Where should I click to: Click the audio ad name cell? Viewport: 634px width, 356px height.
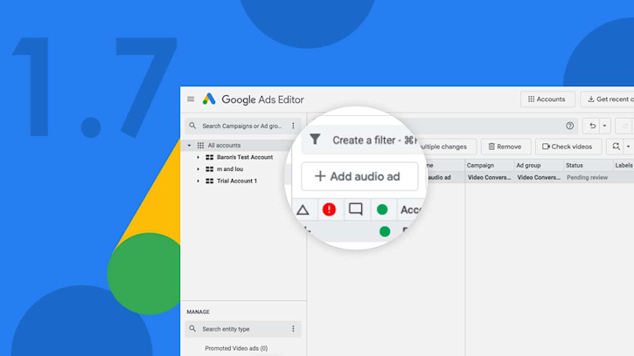[439, 178]
